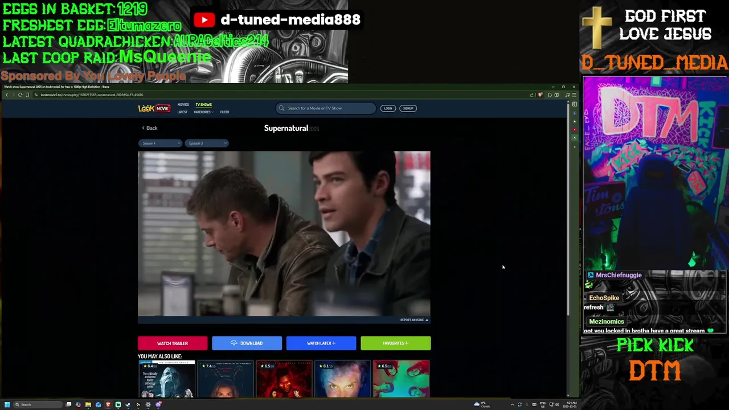Click the Login button
This screenshot has width=729, height=410.
[x=388, y=108]
